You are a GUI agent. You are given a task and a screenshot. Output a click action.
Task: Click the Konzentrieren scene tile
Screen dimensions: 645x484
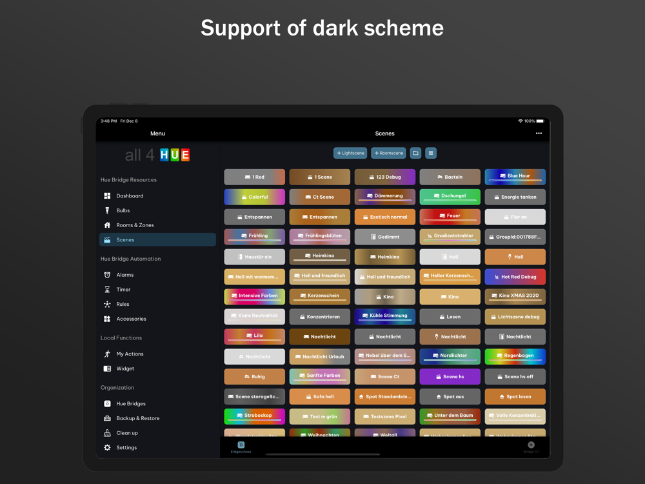[320, 317]
